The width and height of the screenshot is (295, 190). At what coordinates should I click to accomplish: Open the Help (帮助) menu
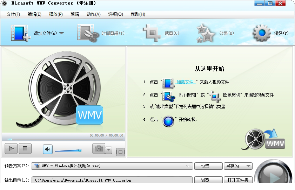tap(138, 14)
